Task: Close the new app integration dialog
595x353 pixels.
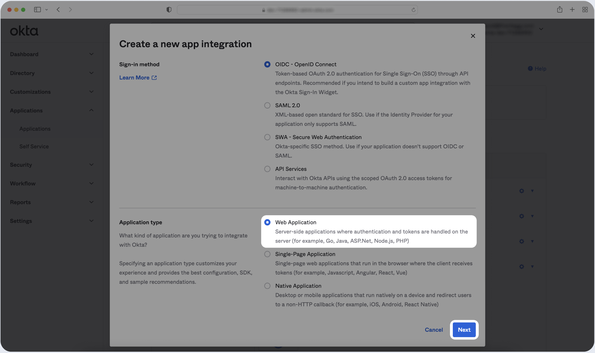Action: pos(473,36)
